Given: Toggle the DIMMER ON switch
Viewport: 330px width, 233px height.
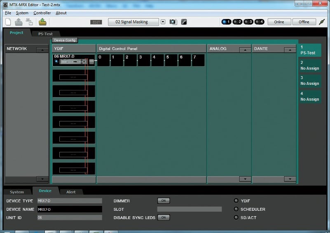Looking at the screenshot, I should (x=163, y=201).
